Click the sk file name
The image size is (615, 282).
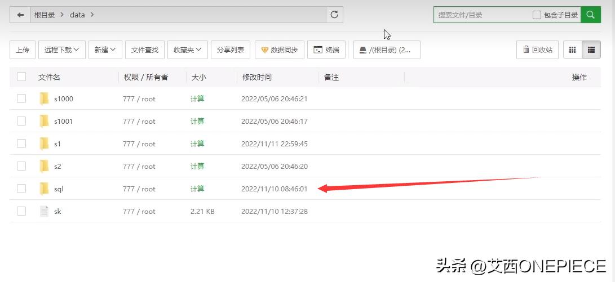pyautogui.click(x=57, y=211)
